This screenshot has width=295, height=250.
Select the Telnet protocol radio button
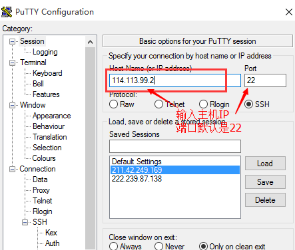pyautogui.click(x=158, y=104)
